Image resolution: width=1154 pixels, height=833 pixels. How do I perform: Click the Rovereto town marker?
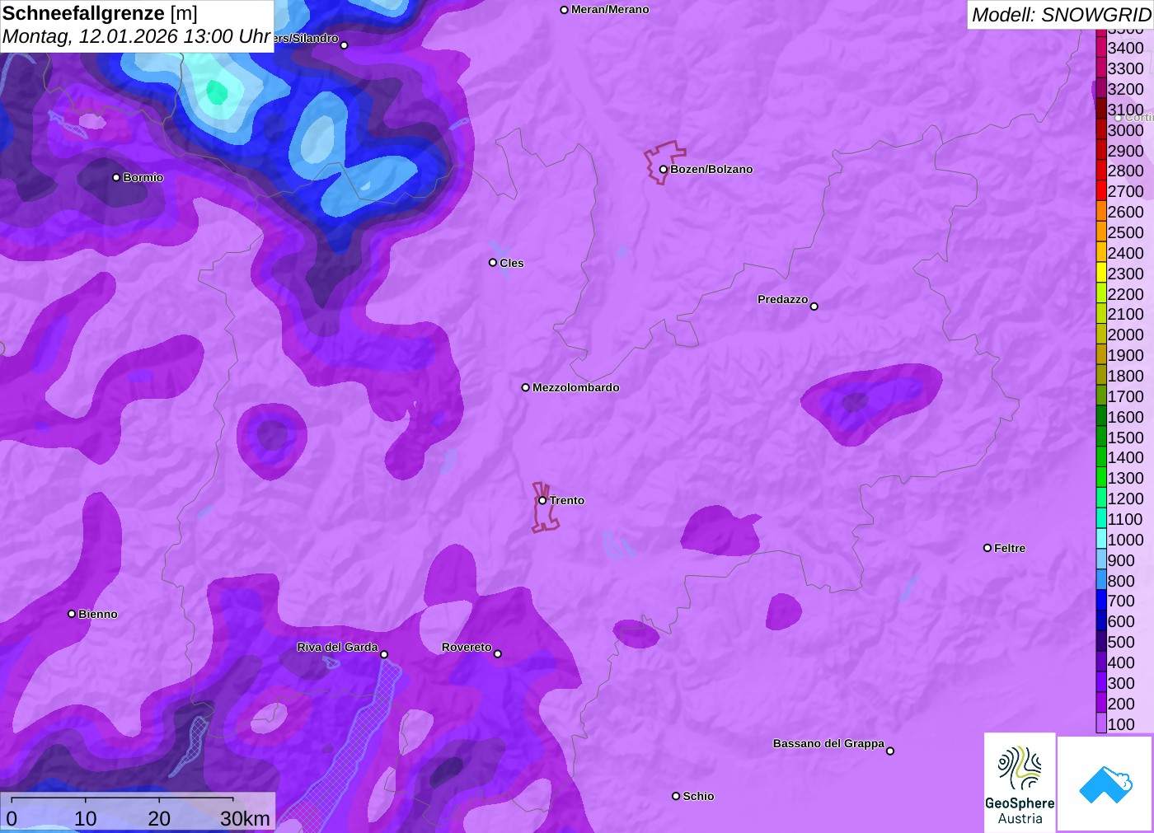coord(498,654)
